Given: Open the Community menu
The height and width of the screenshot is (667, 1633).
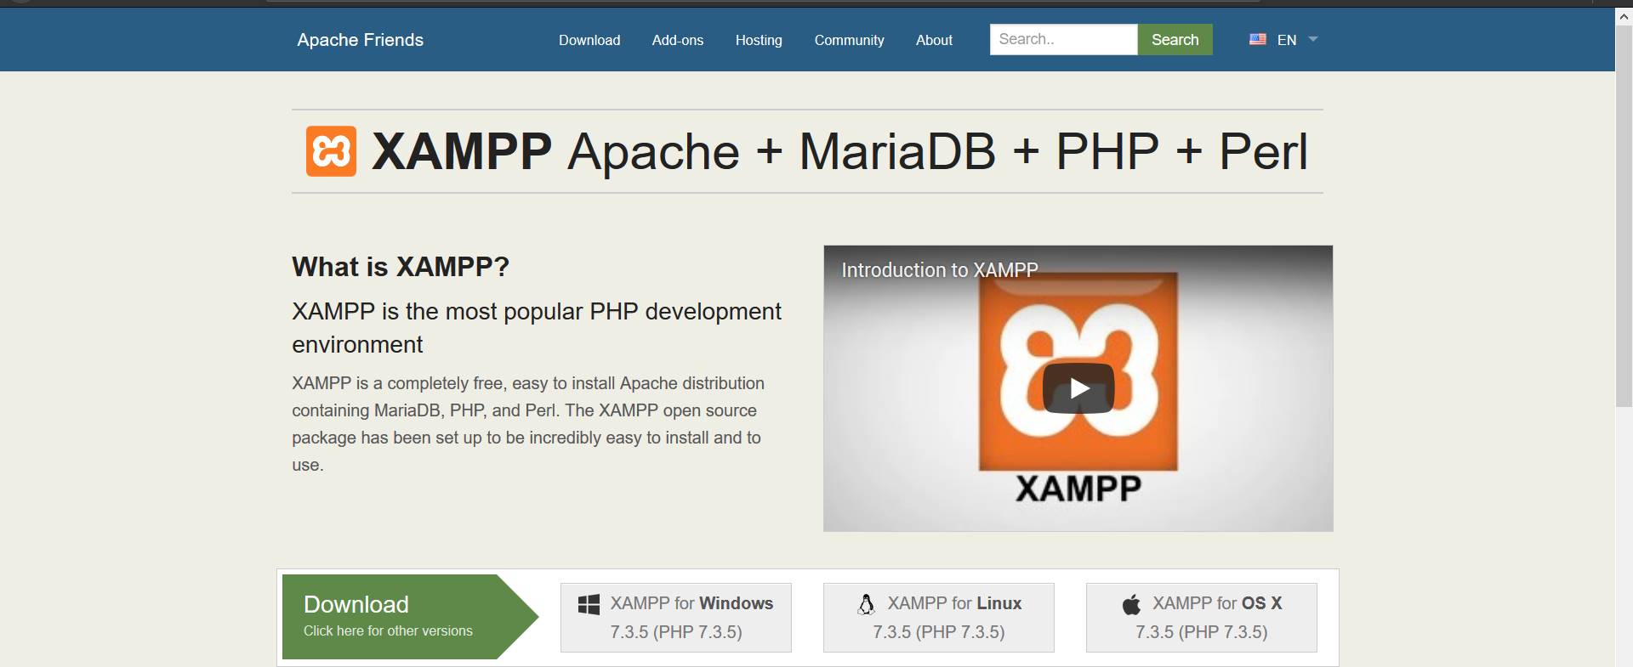Looking at the screenshot, I should (x=849, y=40).
